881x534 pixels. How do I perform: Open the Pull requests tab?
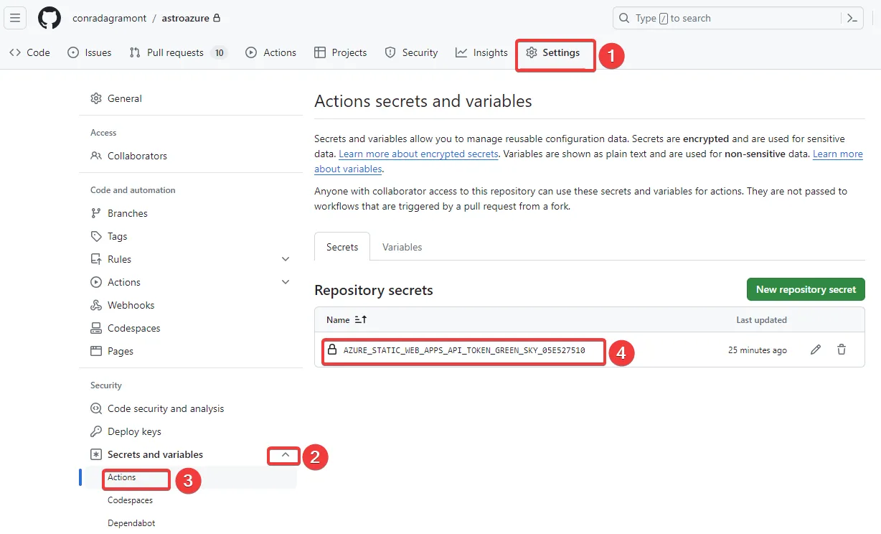point(178,52)
